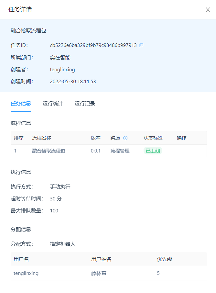Click the 藤林杏 user name cell
Screen dimensions: 216x293
tap(99, 273)
